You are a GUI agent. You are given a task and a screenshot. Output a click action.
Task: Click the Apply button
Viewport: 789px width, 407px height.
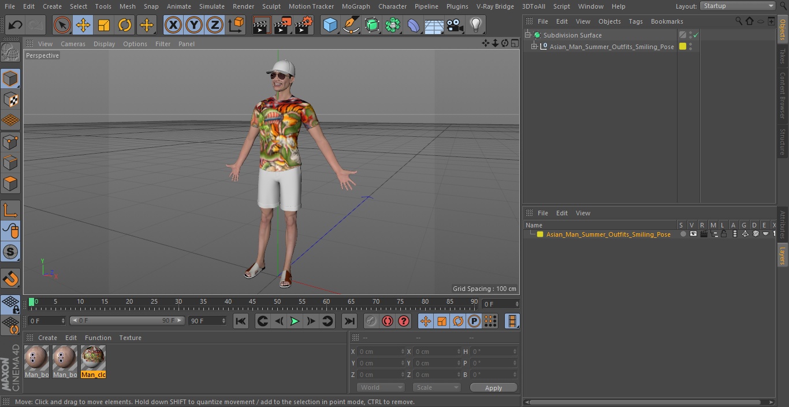493,387
